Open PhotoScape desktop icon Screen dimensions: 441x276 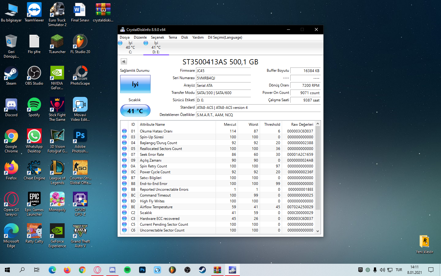click(x=80, y=76)
